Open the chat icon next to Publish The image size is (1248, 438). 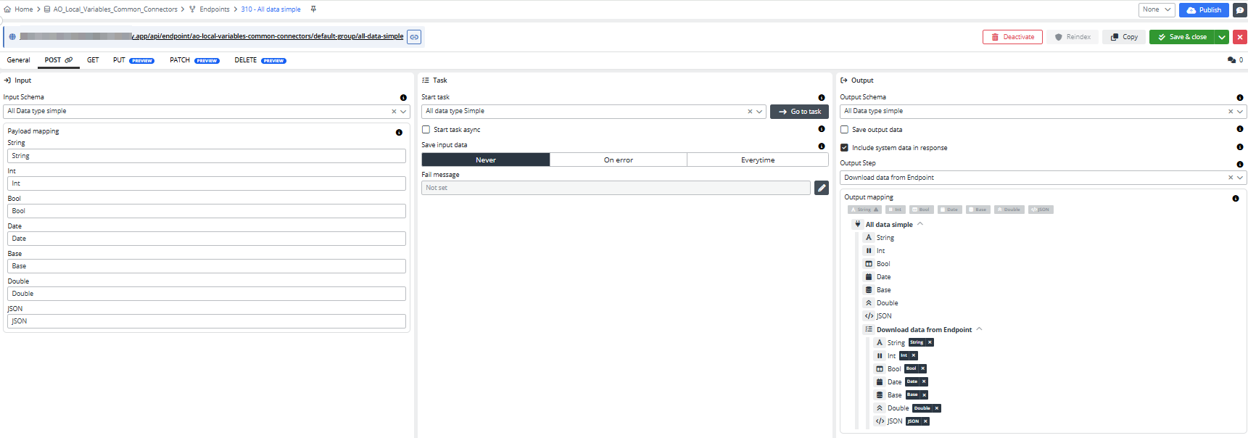coord(1240,10)
